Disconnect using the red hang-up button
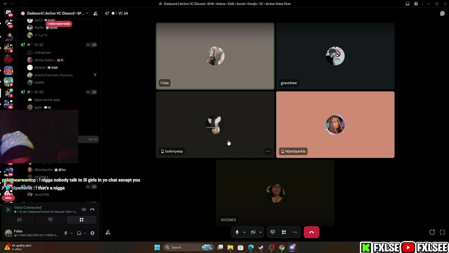 pyautogui.click(x=311, y=232)
